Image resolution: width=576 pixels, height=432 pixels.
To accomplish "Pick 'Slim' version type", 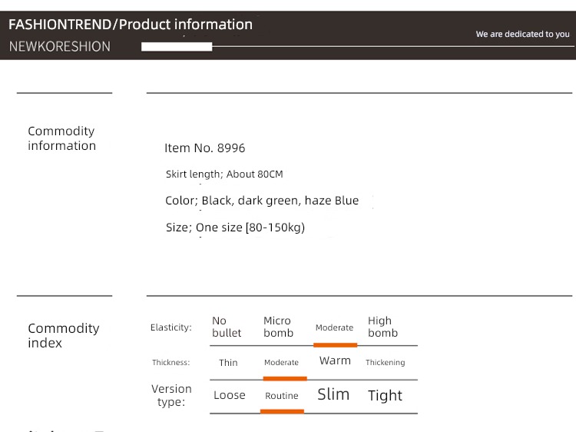I will (x=333, y=394).
